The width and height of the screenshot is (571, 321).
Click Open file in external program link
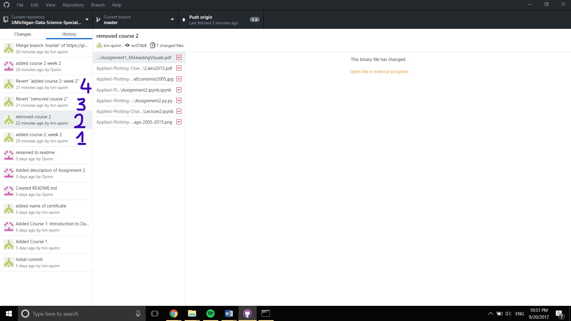click(379, 71)
